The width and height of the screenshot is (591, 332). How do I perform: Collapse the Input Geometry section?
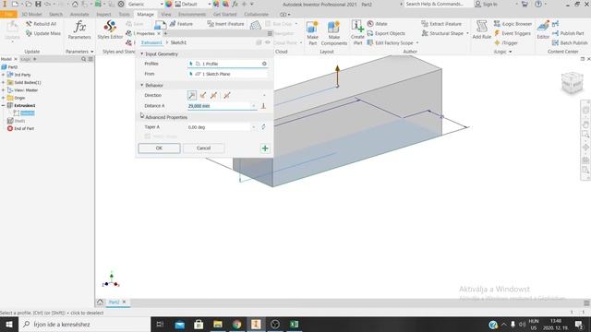click(141, 53)
